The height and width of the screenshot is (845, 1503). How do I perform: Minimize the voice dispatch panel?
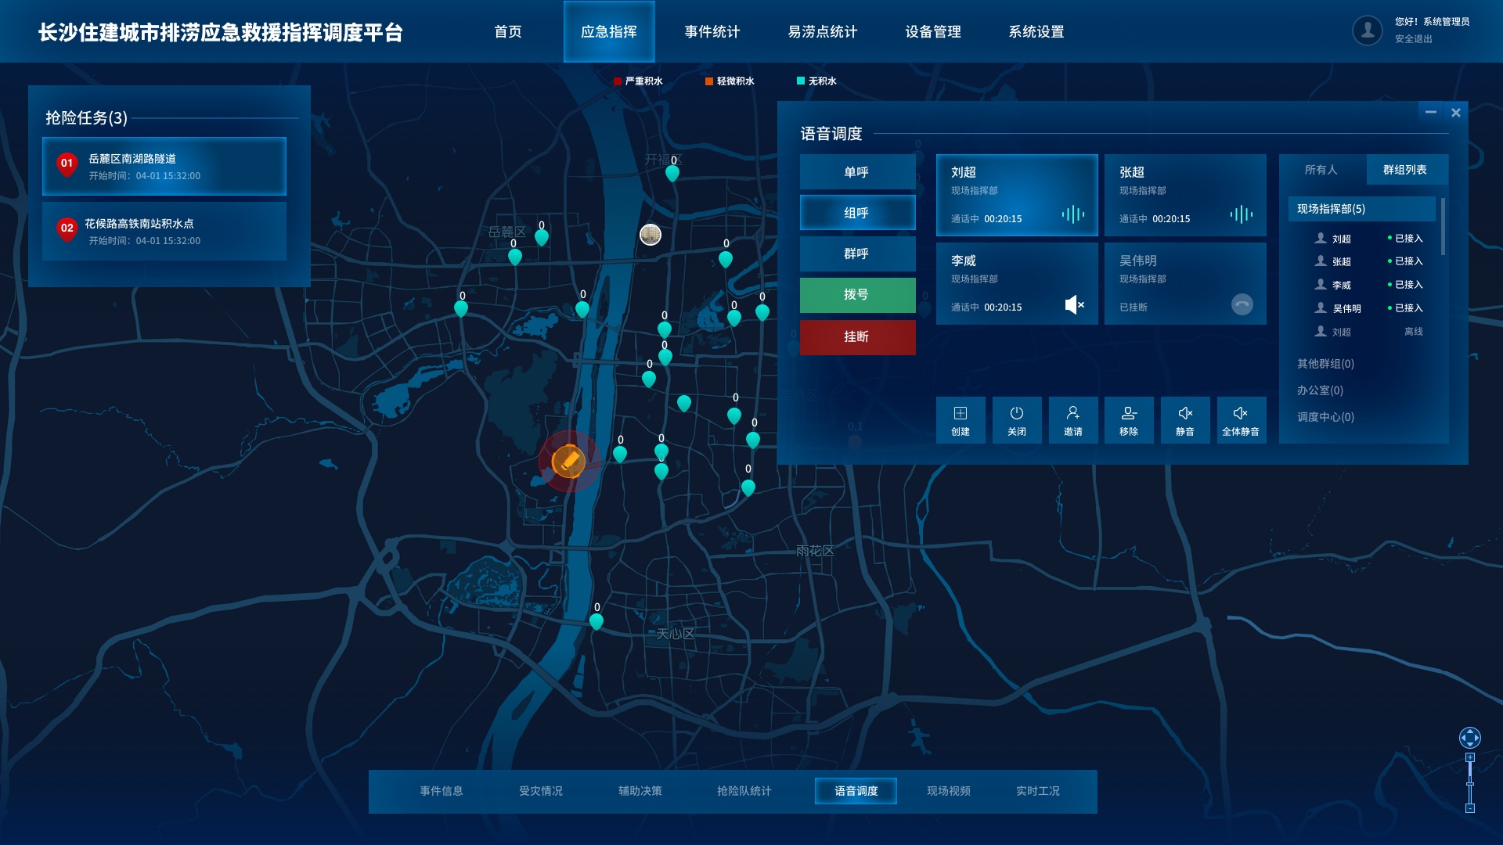pyautogui.click(x=1430, y=113)
